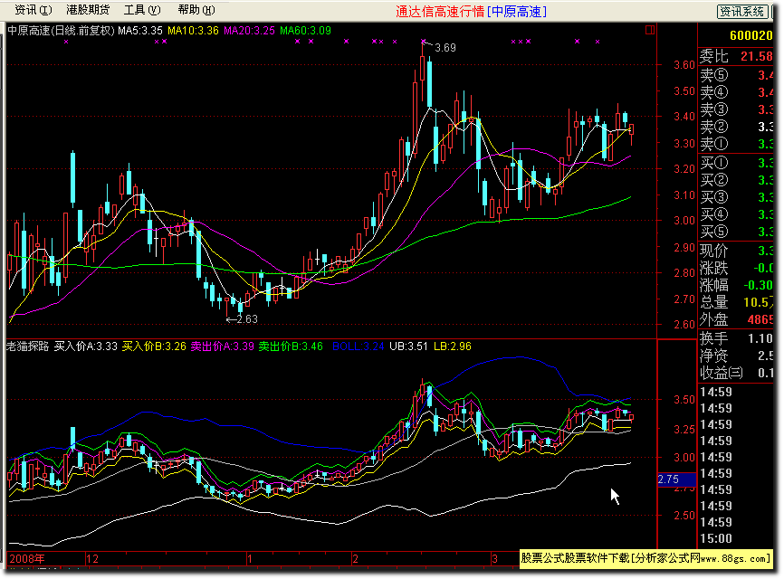Select the 买② order book row

pyautogui.click(x=736, y=180)
